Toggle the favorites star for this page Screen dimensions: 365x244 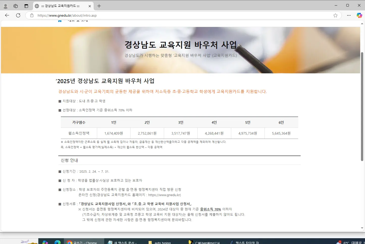pos(335,15)
